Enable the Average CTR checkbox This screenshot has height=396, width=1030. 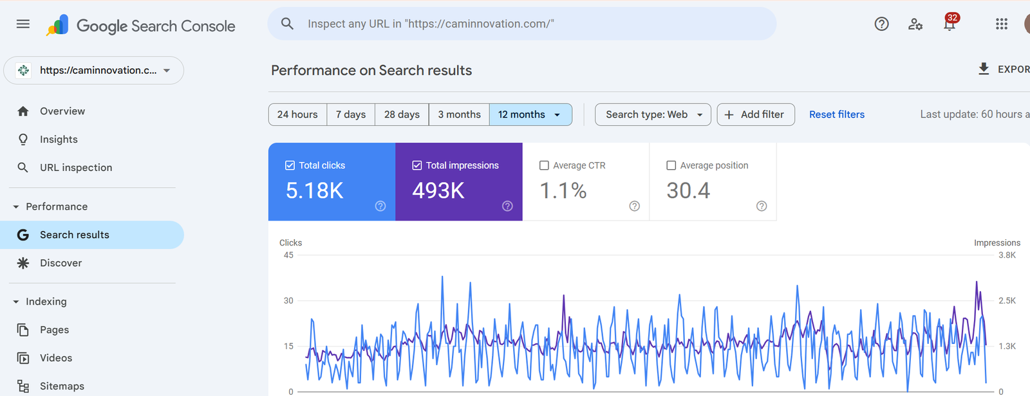544,165
